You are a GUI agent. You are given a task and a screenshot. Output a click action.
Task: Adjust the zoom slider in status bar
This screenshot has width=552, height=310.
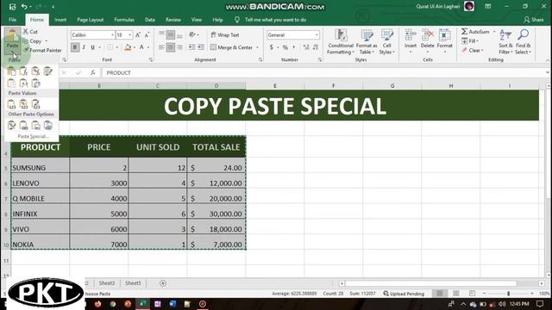click(x=508, y=294)
